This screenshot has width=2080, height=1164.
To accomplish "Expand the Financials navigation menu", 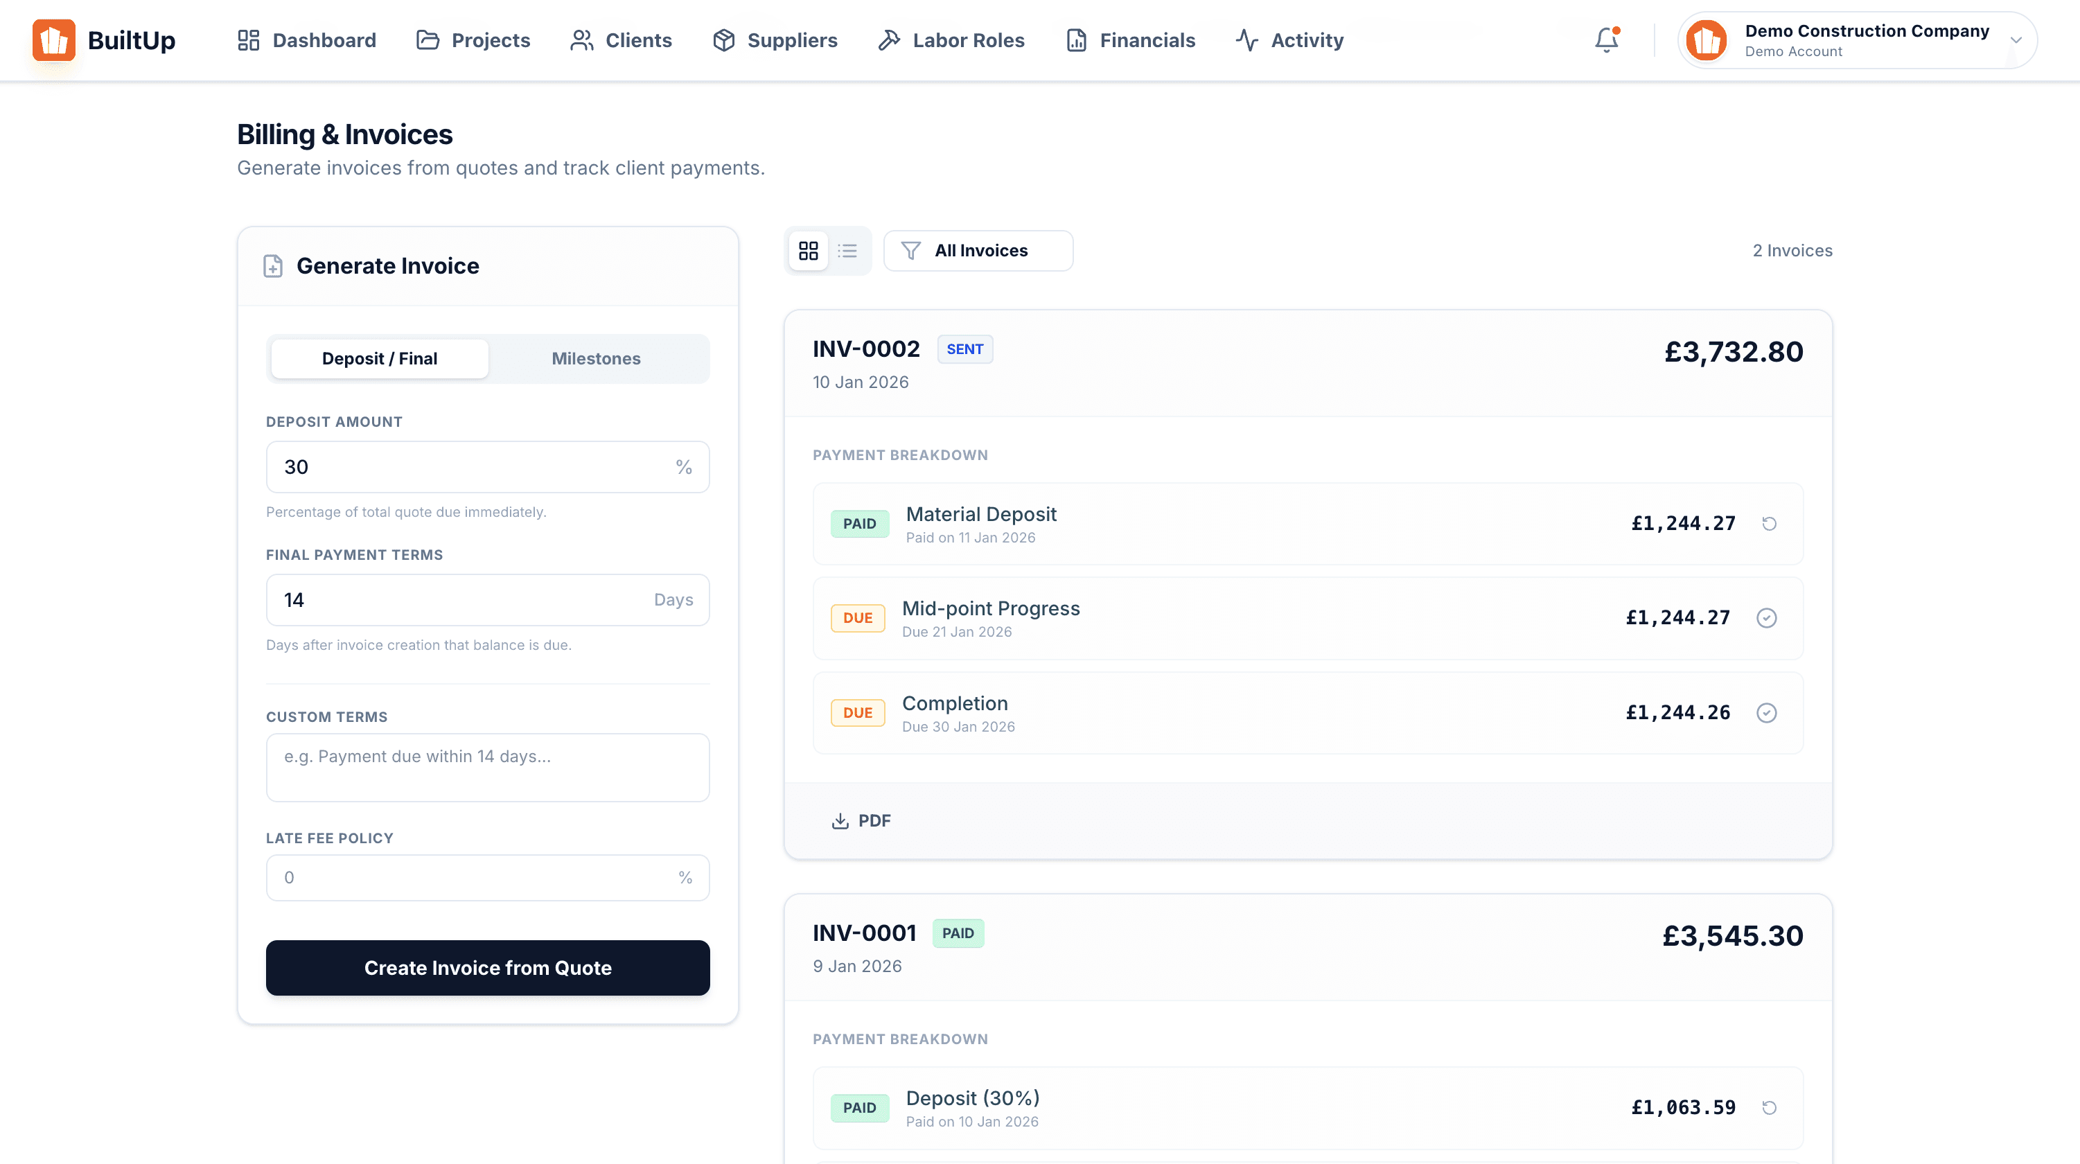I will click(x=1129, y=39).
